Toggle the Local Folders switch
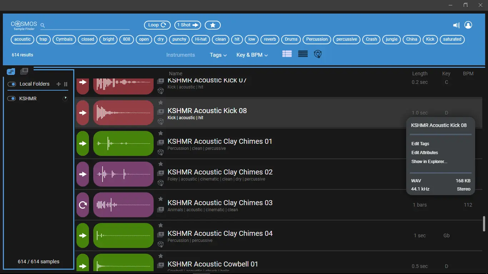The image size is (488, 274). coord(12,84)
